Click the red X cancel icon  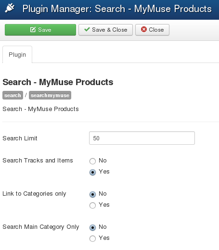[144, 29]
